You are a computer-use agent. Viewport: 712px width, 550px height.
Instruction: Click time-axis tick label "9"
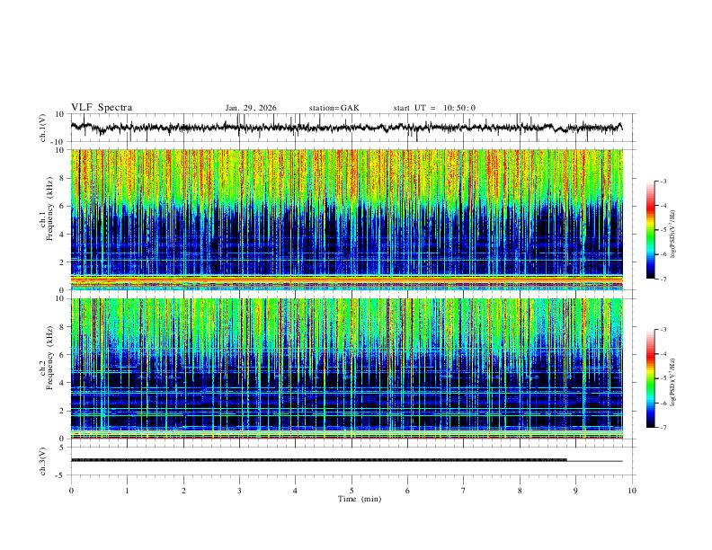(575, 491)
